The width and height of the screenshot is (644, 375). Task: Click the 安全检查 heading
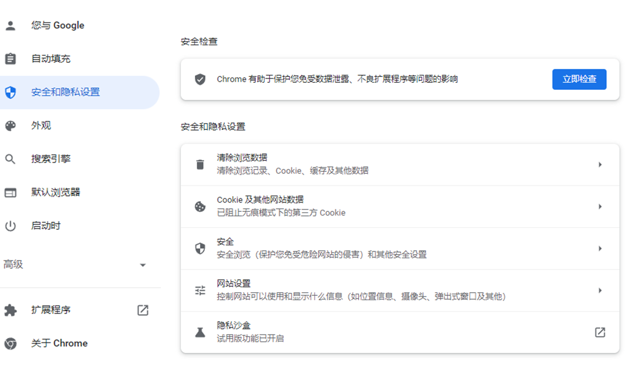tap(199, 42)
